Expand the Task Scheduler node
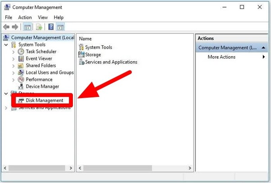 [x=14, y=52]
